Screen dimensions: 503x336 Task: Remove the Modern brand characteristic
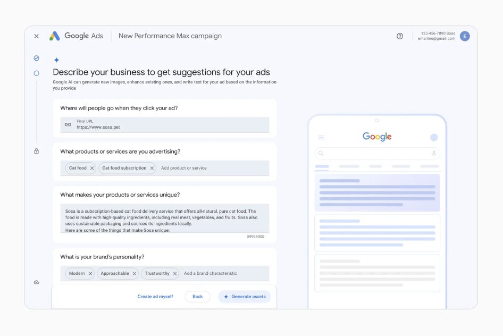(x=90, y=274)
